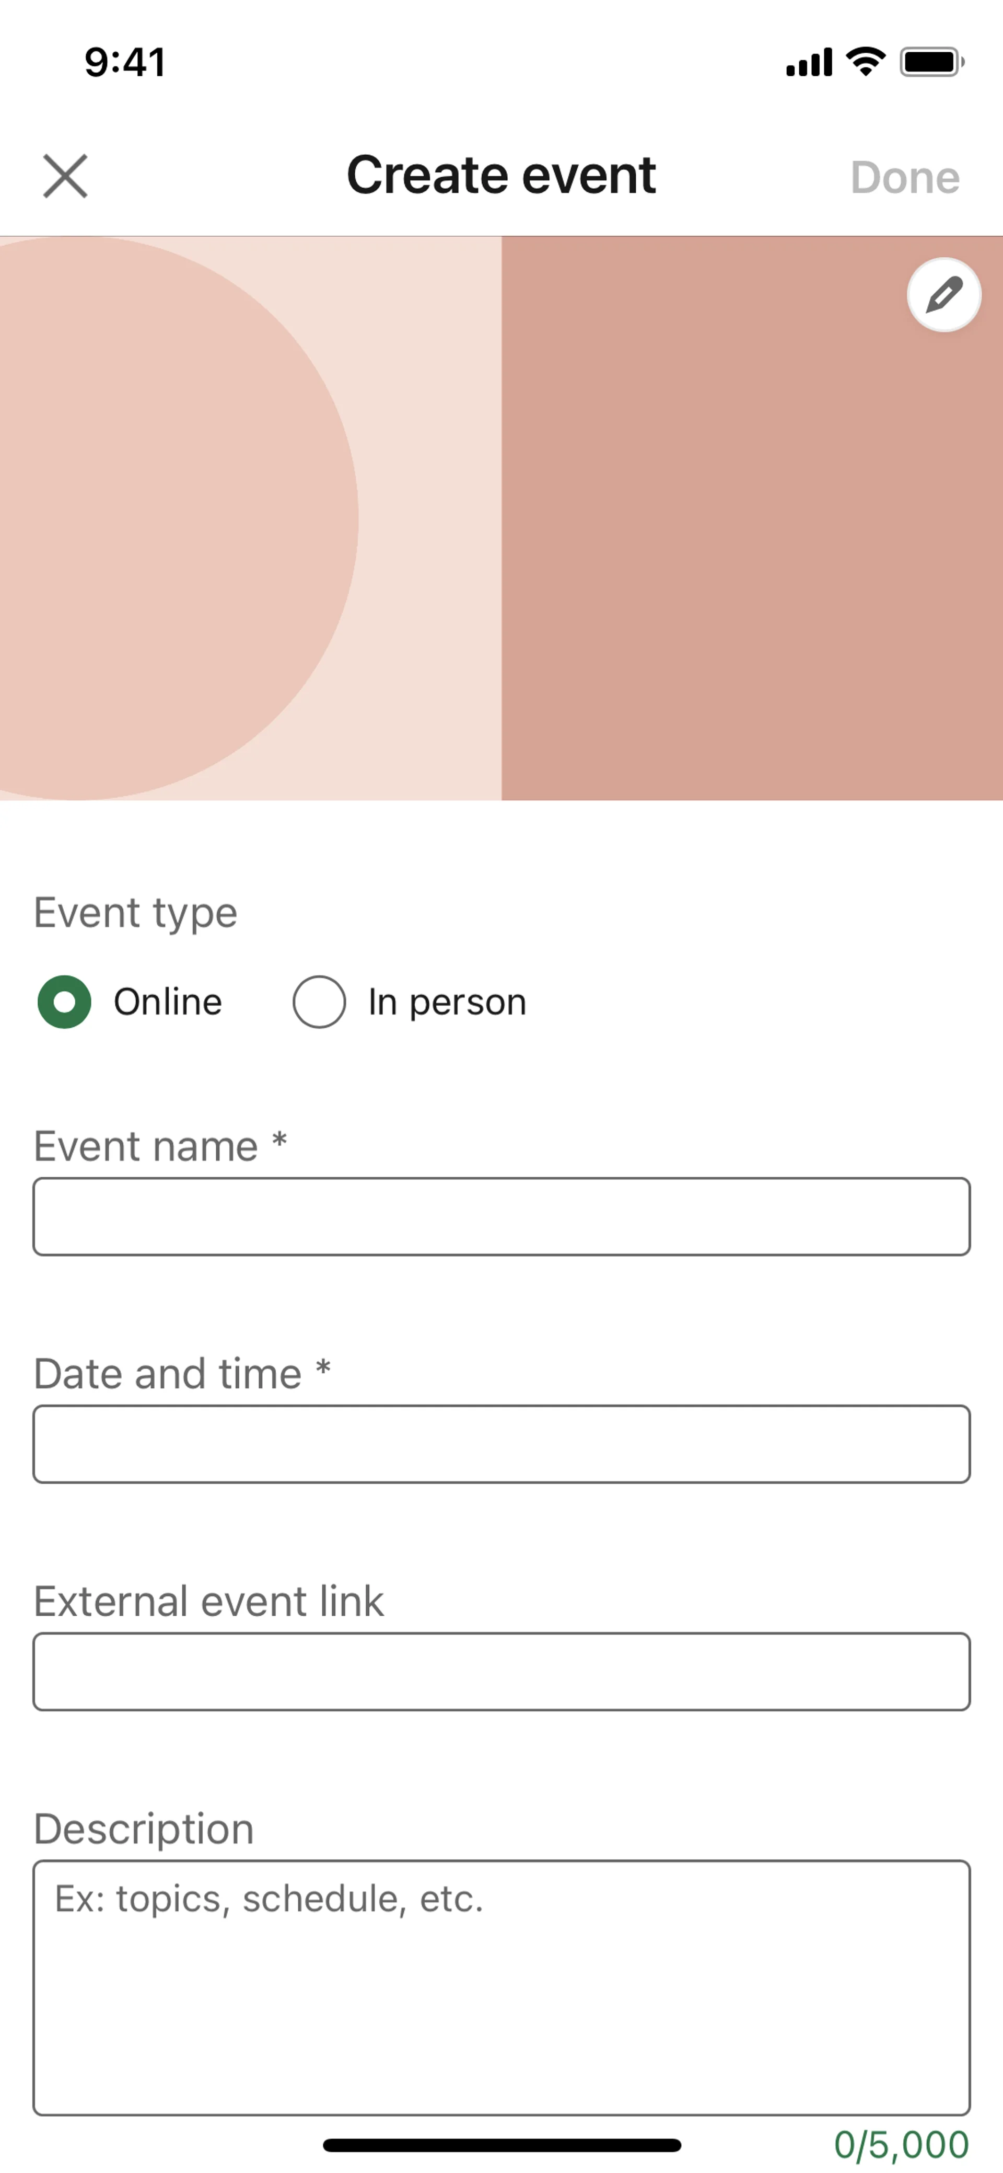Viewport: 1003px width, 2173px height.
Task: Tap the cellular signal icon
Action: click(x=808, y=62)
